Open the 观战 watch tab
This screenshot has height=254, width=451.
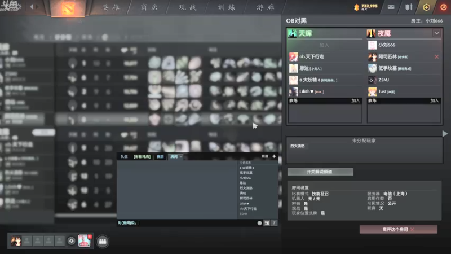coord(188,7)
